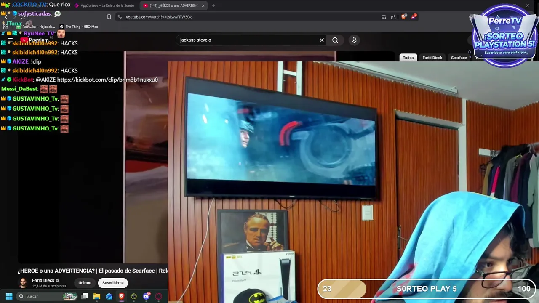
Task: Click the share icon in address bar
Action: 393,17
